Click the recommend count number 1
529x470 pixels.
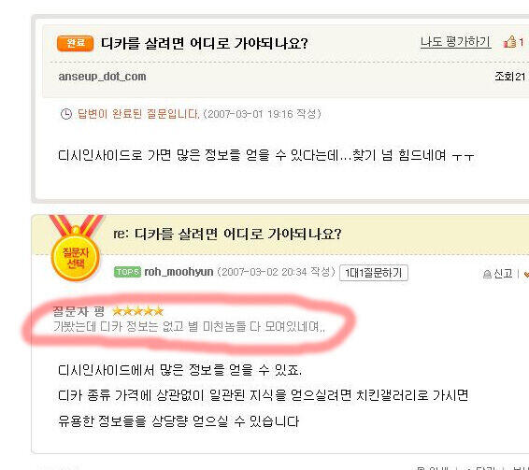click(522, 42)
